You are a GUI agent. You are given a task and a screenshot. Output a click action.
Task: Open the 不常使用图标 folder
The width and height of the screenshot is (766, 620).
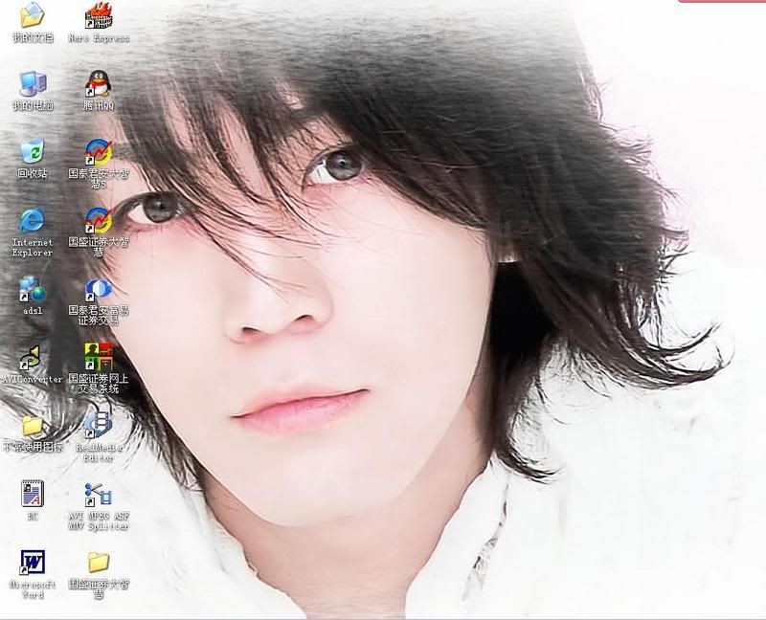tap(33, 426)
